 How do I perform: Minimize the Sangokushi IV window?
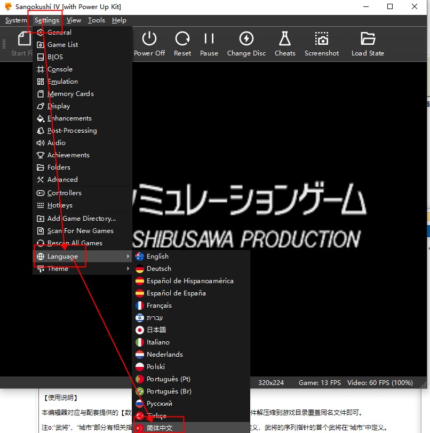pos(366,6)
